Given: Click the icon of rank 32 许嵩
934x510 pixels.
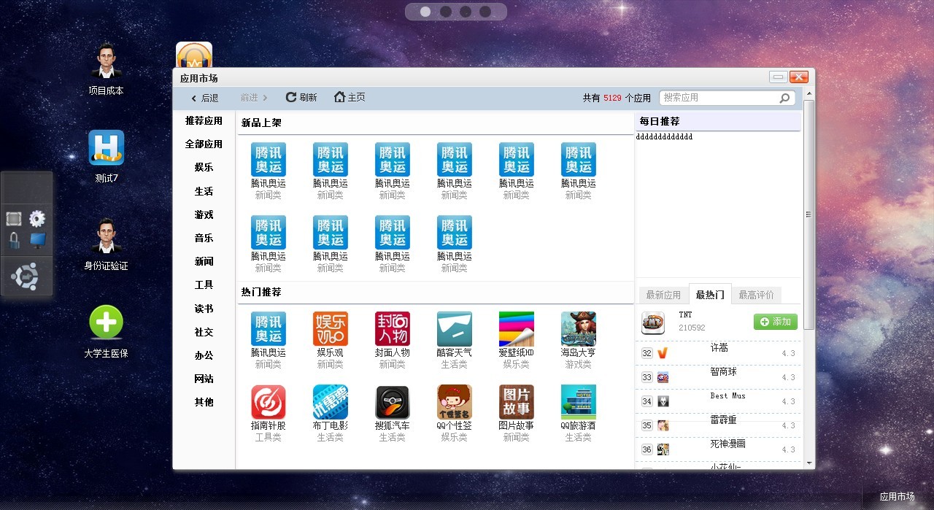Looking at the screenshot, I should point(663,353).
